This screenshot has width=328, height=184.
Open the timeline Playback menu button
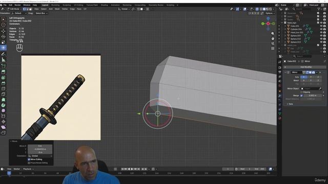[x=28, y=169]
